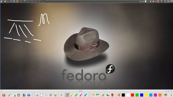Pick the white color swatch

128,95
